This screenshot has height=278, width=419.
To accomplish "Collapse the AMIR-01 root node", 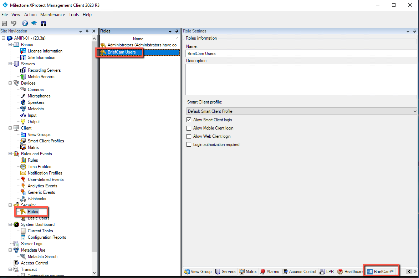I will [x=4, y=38].
